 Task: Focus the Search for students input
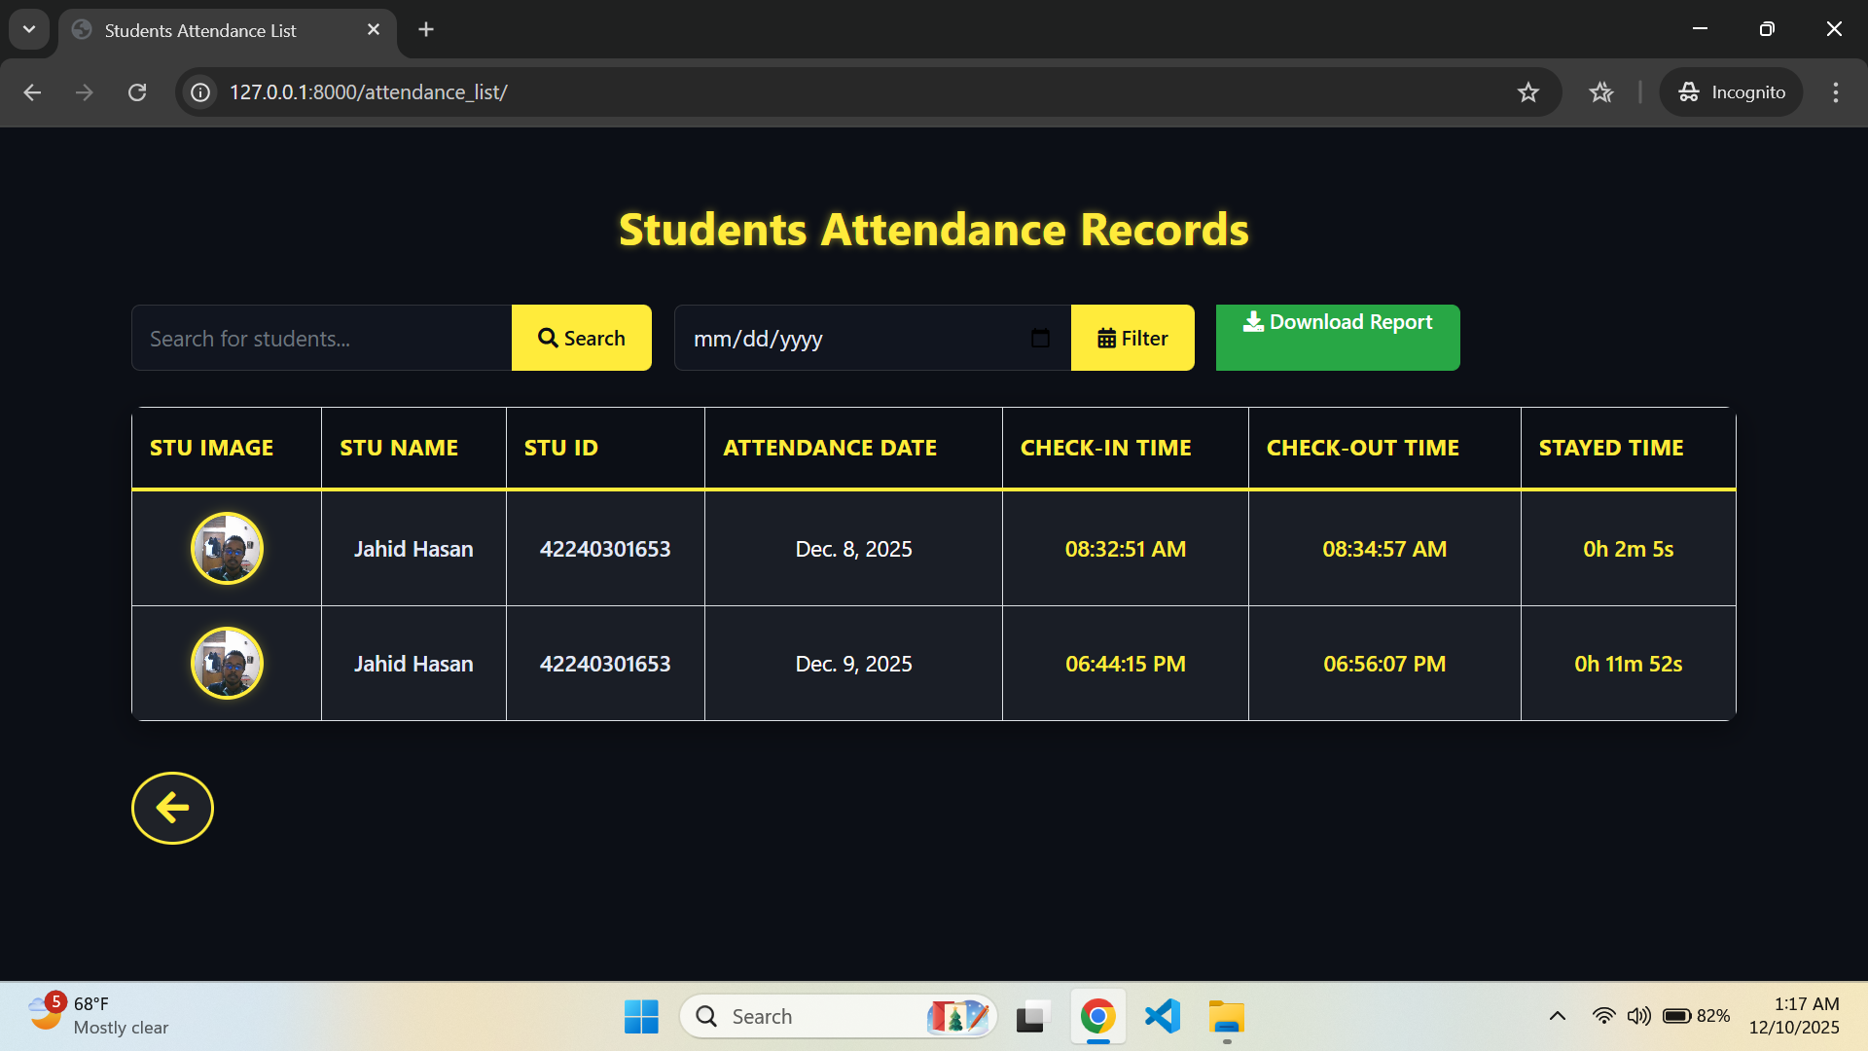(x=321, y=338)
